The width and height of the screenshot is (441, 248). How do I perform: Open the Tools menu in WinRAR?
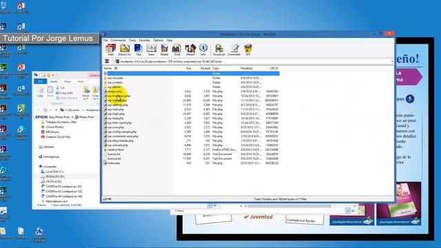132,40
